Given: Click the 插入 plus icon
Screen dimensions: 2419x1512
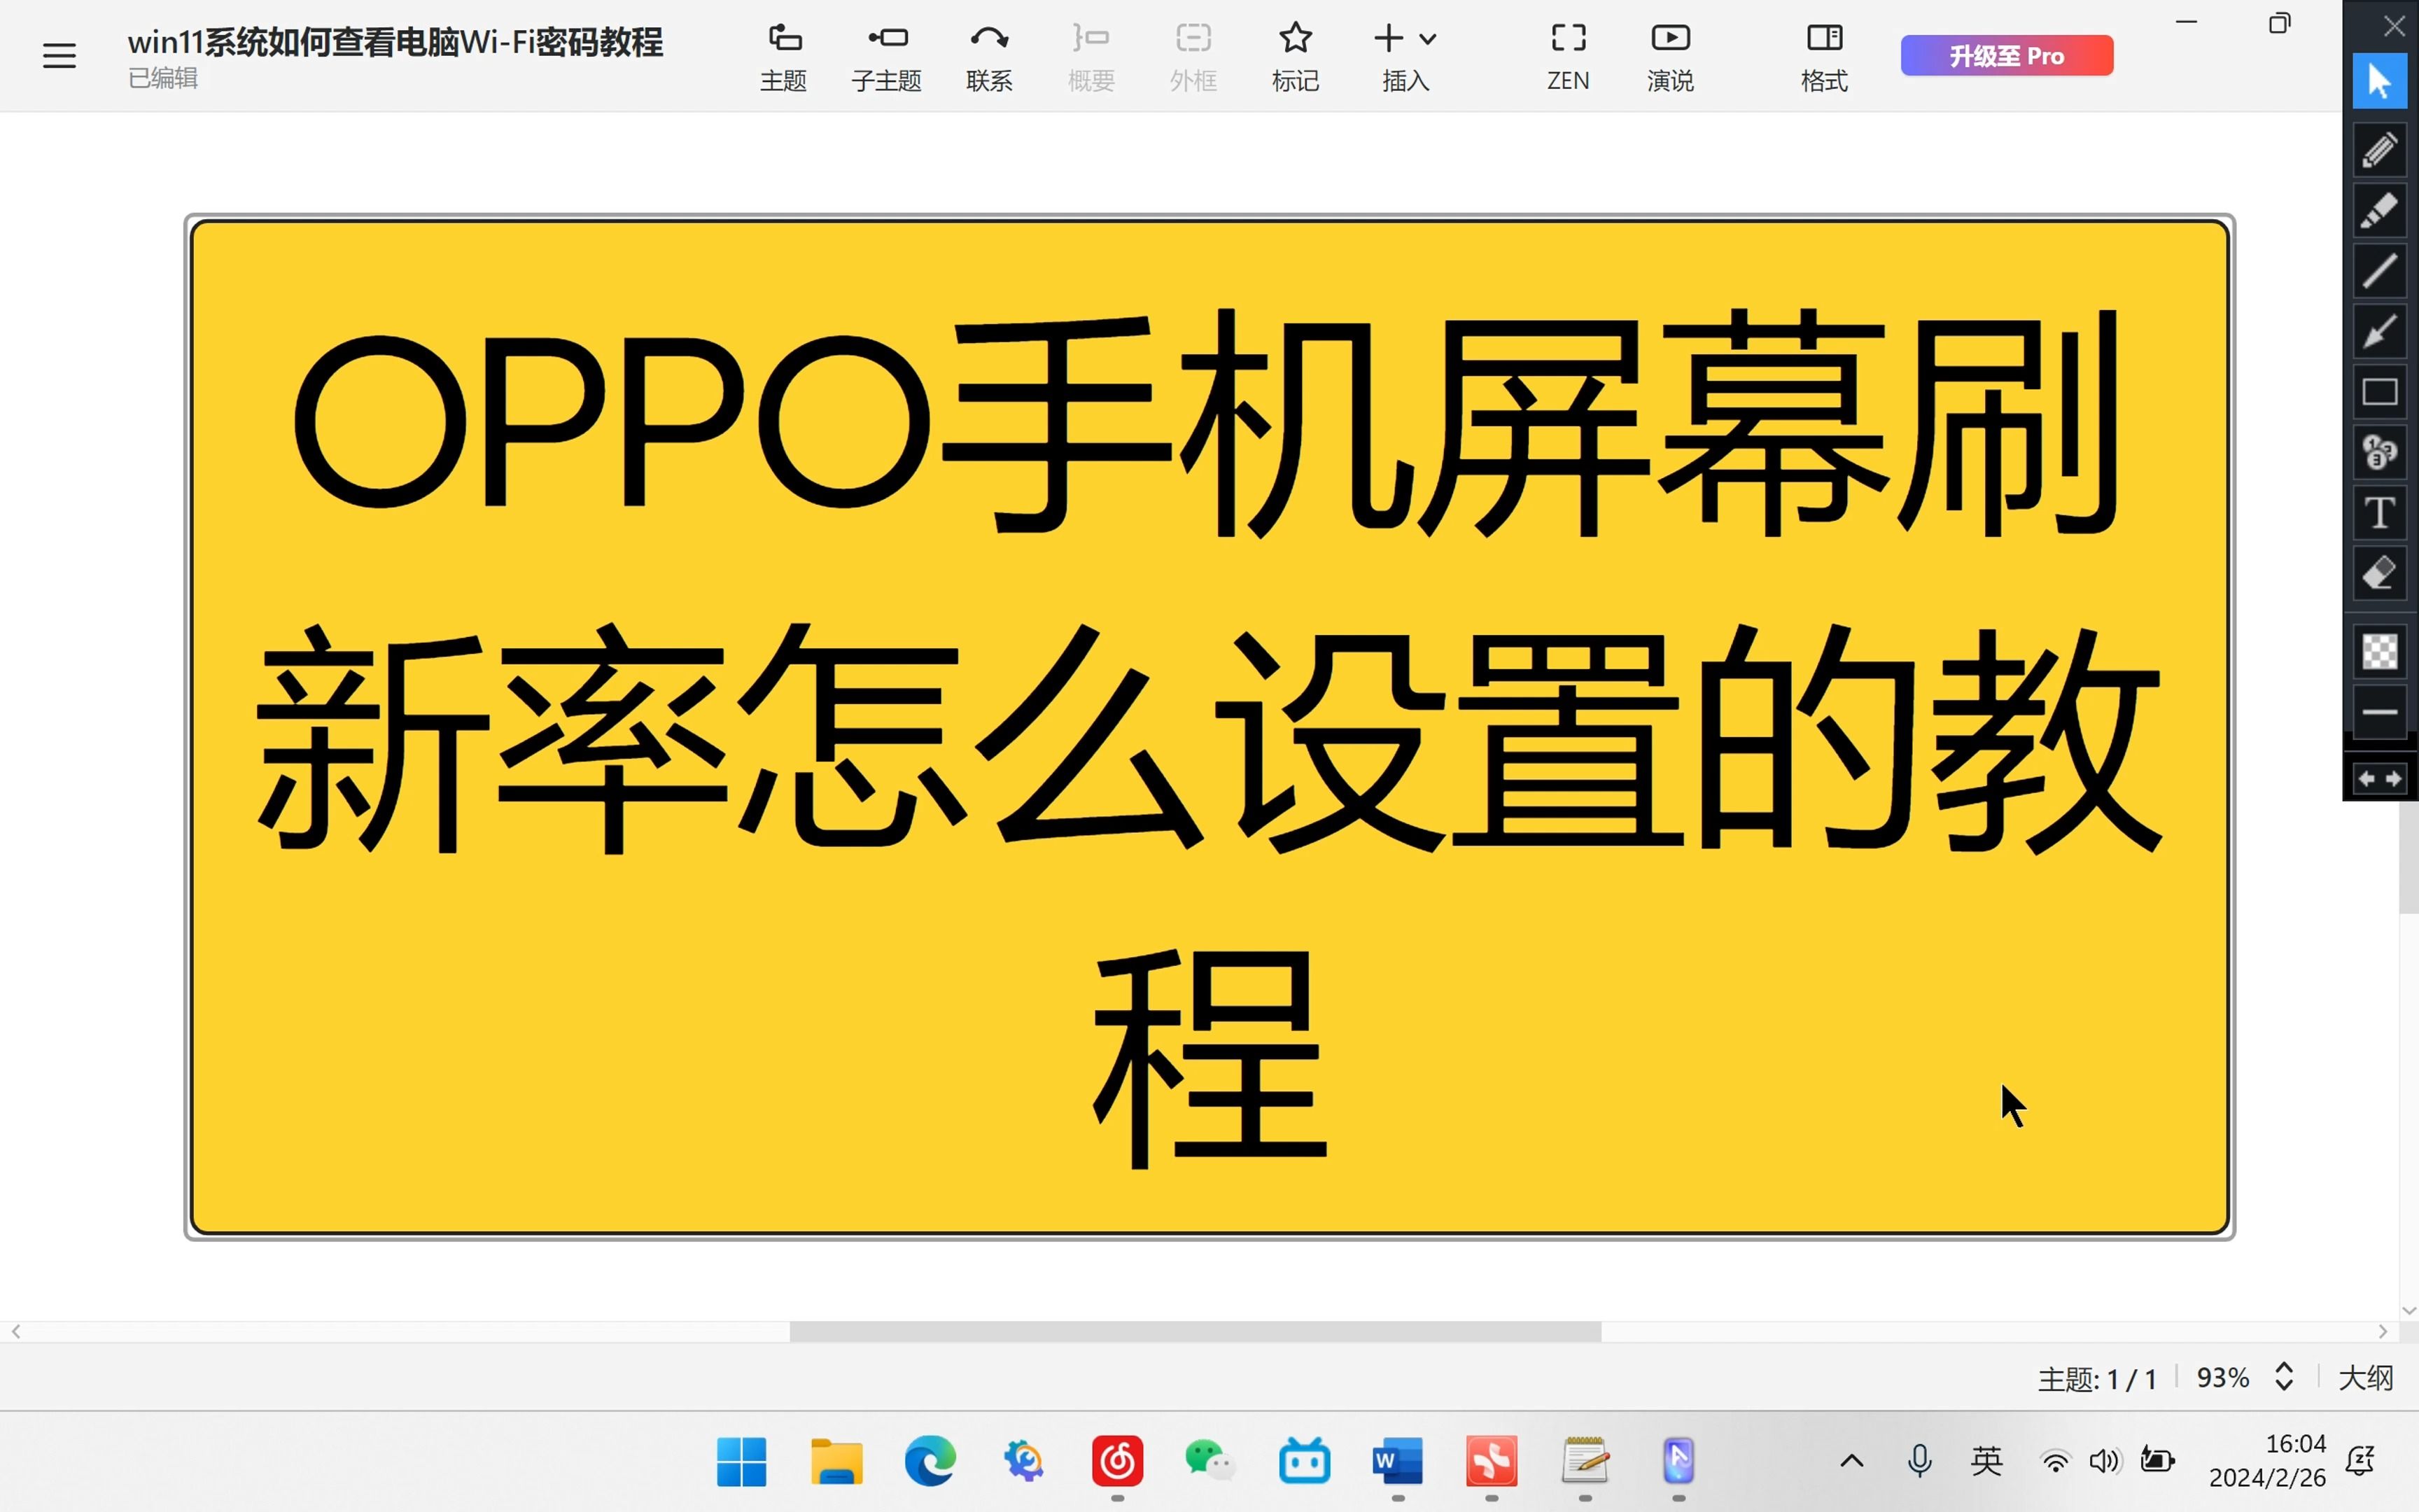Looking at the screenshot, I should click(x=1389, y=38).
